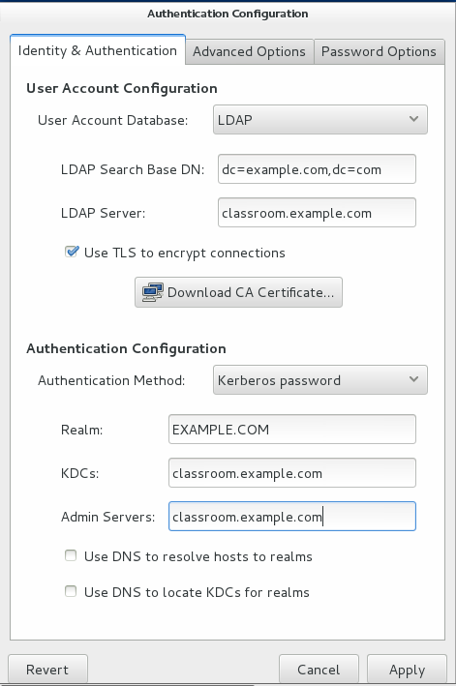
Task: Click the Download CA Certificate button
Action: click(238, 292)
